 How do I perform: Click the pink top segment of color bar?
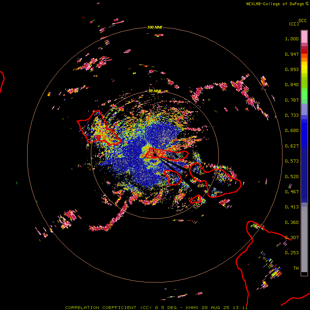coord(304,37)
